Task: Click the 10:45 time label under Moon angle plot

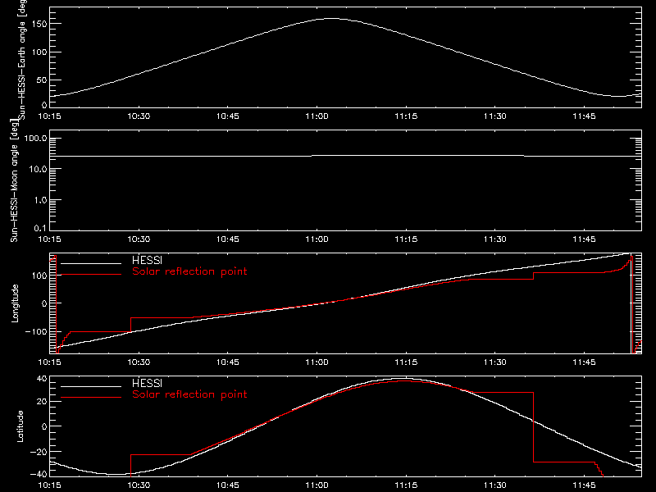Action: 228,239
